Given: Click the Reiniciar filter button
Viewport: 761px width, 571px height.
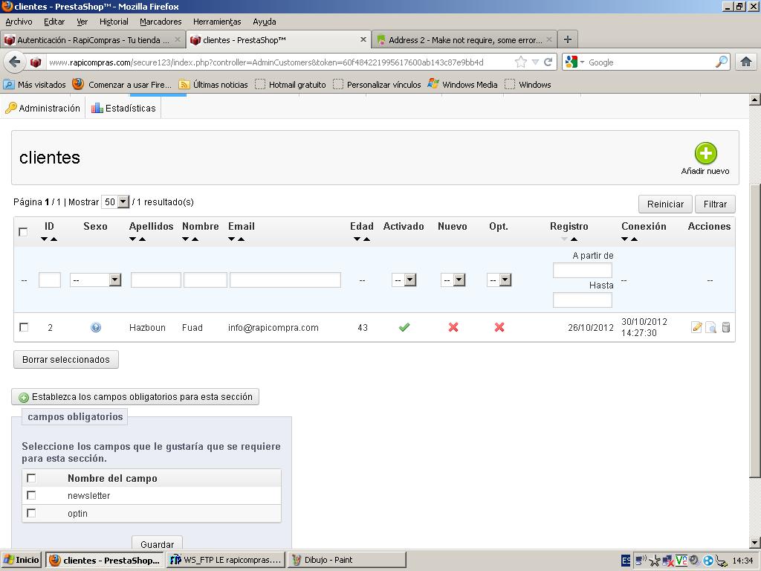Looking at the screenshot, I should tap(665, 204).
